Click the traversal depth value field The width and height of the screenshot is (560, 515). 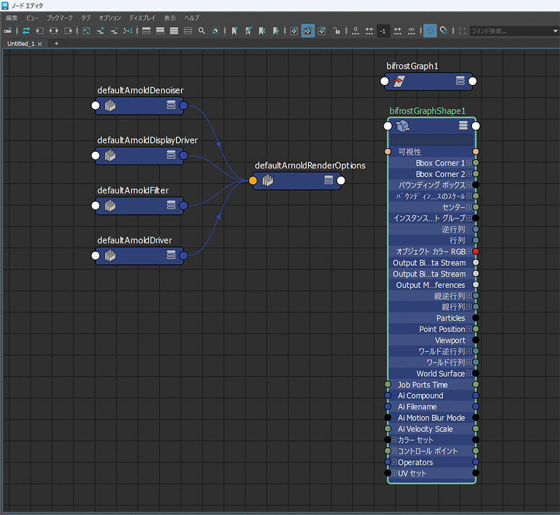pyautogui.click(x=383, y=31)
